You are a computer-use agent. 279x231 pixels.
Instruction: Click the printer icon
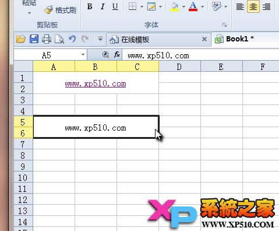(47, 39)
